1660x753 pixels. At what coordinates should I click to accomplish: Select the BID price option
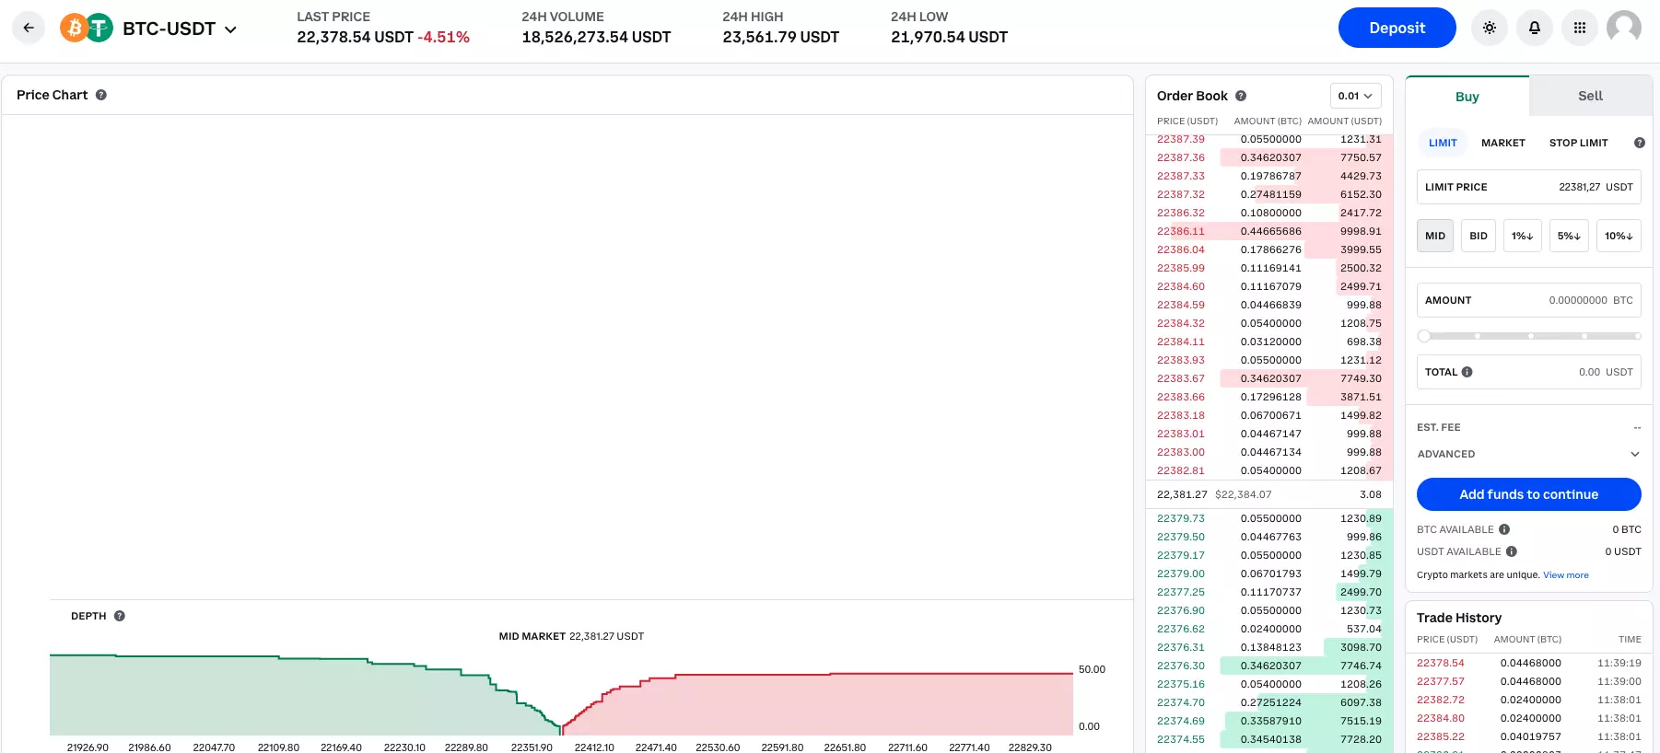(x=1479, y=236)
